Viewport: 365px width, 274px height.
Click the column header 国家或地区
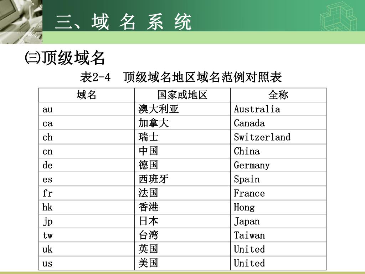click(182, 95)
